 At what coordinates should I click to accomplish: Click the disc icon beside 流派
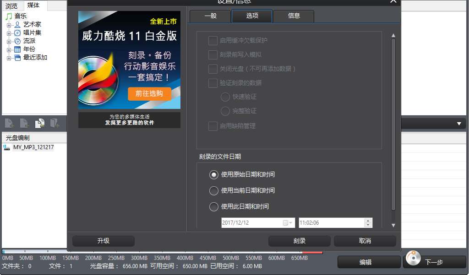[x=18, y=41]
